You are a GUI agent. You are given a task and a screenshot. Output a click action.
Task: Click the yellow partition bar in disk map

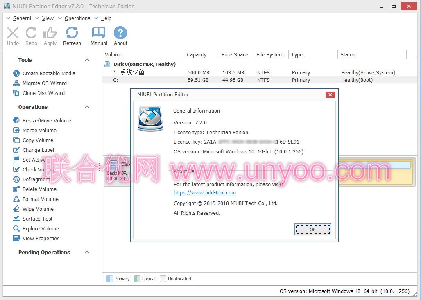click(x=376, y=172)
